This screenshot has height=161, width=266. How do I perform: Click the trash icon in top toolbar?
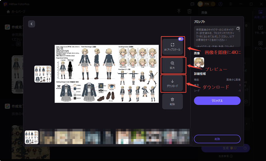[190, 11]
